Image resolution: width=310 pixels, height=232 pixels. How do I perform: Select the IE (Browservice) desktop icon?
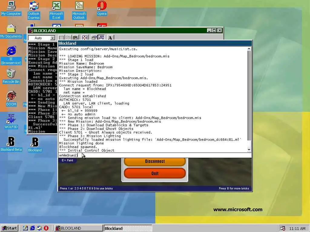(11, 56)
